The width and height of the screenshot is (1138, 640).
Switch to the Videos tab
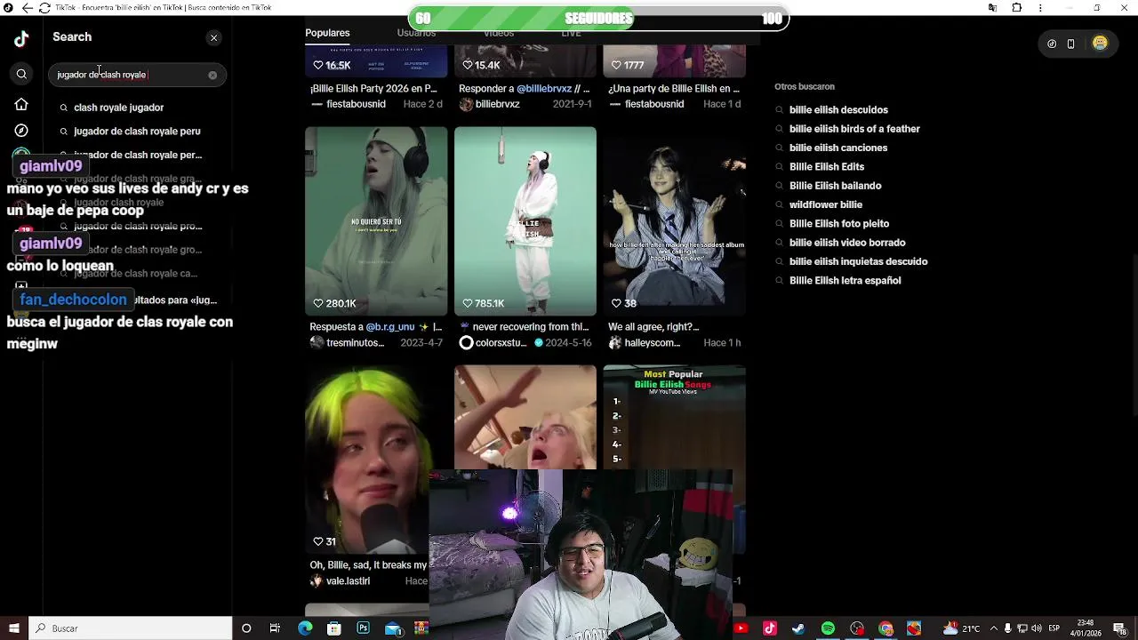point(499,33)
